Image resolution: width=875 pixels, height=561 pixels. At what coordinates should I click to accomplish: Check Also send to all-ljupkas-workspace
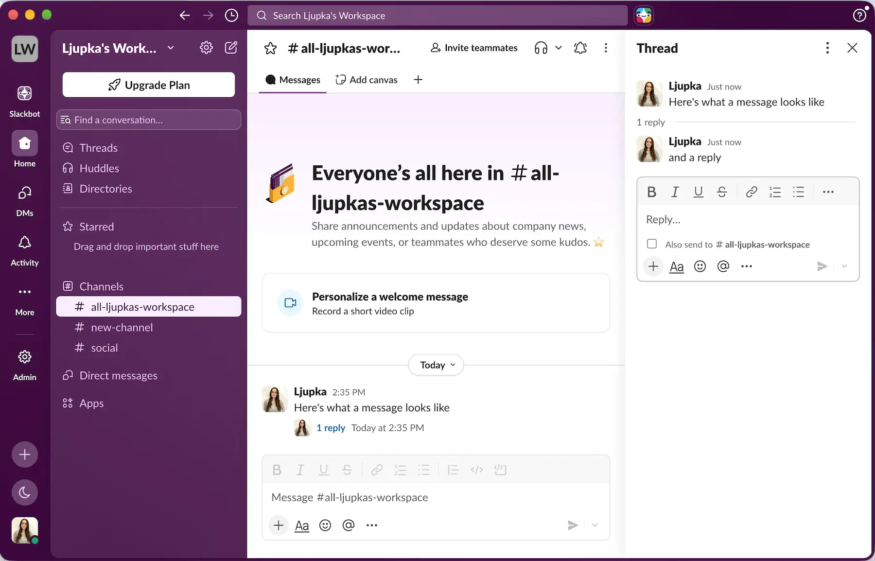coord(652,244)
